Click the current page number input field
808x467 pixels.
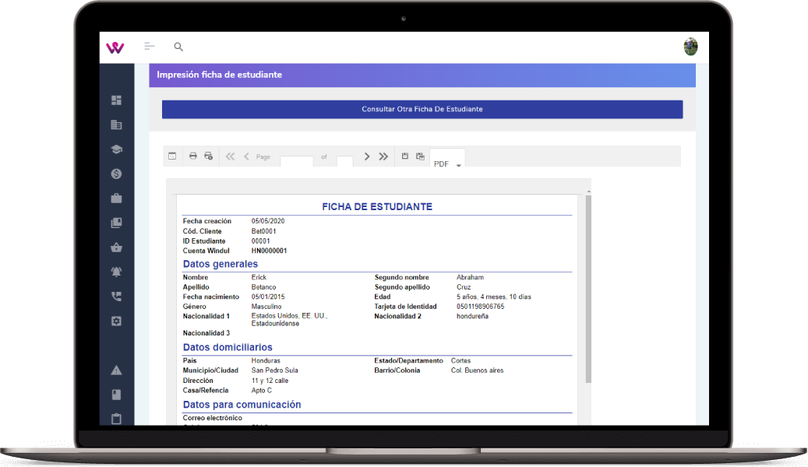coord(296,160)
